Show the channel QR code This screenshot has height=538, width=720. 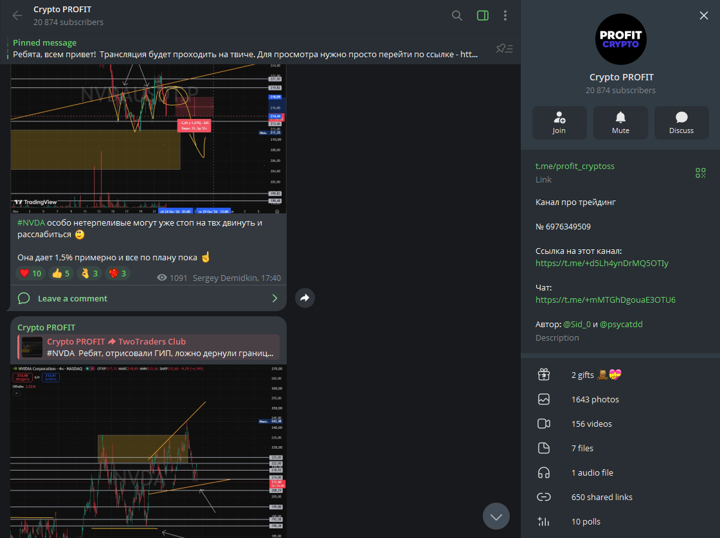point(700,173)
